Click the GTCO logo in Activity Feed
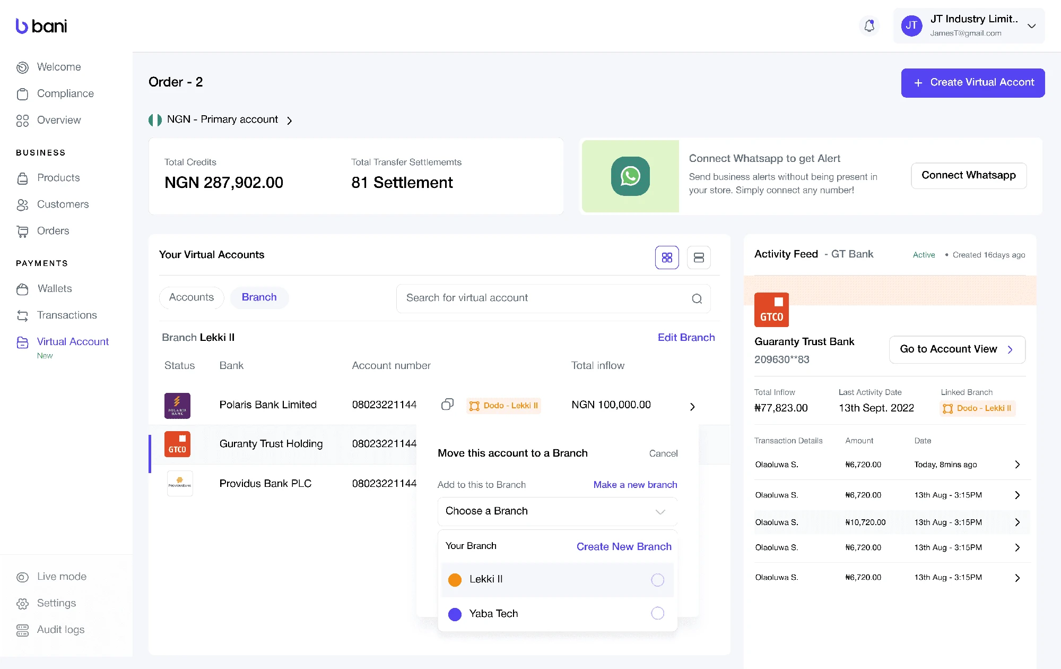The width and height of the screenshot is (1061, 669). 771,310
